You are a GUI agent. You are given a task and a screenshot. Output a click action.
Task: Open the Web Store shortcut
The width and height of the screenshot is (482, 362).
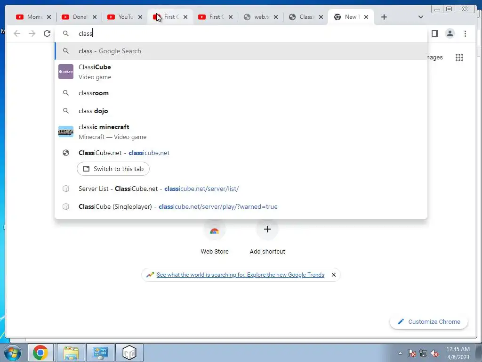[x=215, y=237]
